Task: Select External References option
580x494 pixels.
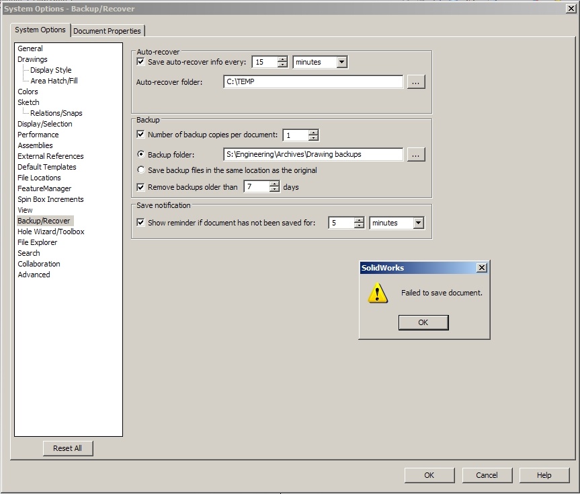Action: point(50,156)
